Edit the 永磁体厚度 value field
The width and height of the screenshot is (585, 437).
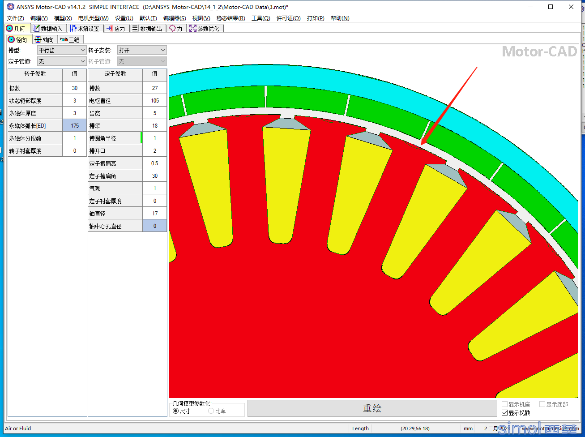coord(75,113)
